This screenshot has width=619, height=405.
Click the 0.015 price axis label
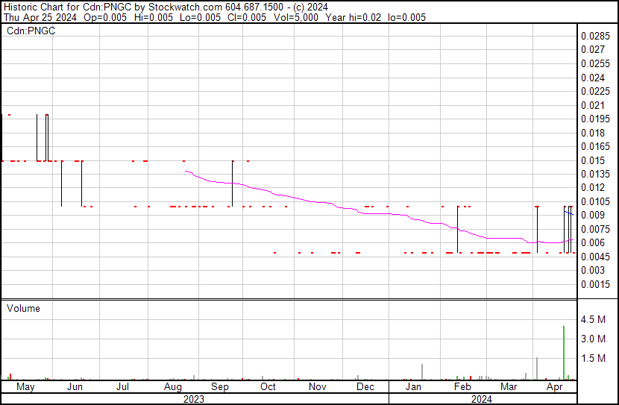tap(593, 160)
